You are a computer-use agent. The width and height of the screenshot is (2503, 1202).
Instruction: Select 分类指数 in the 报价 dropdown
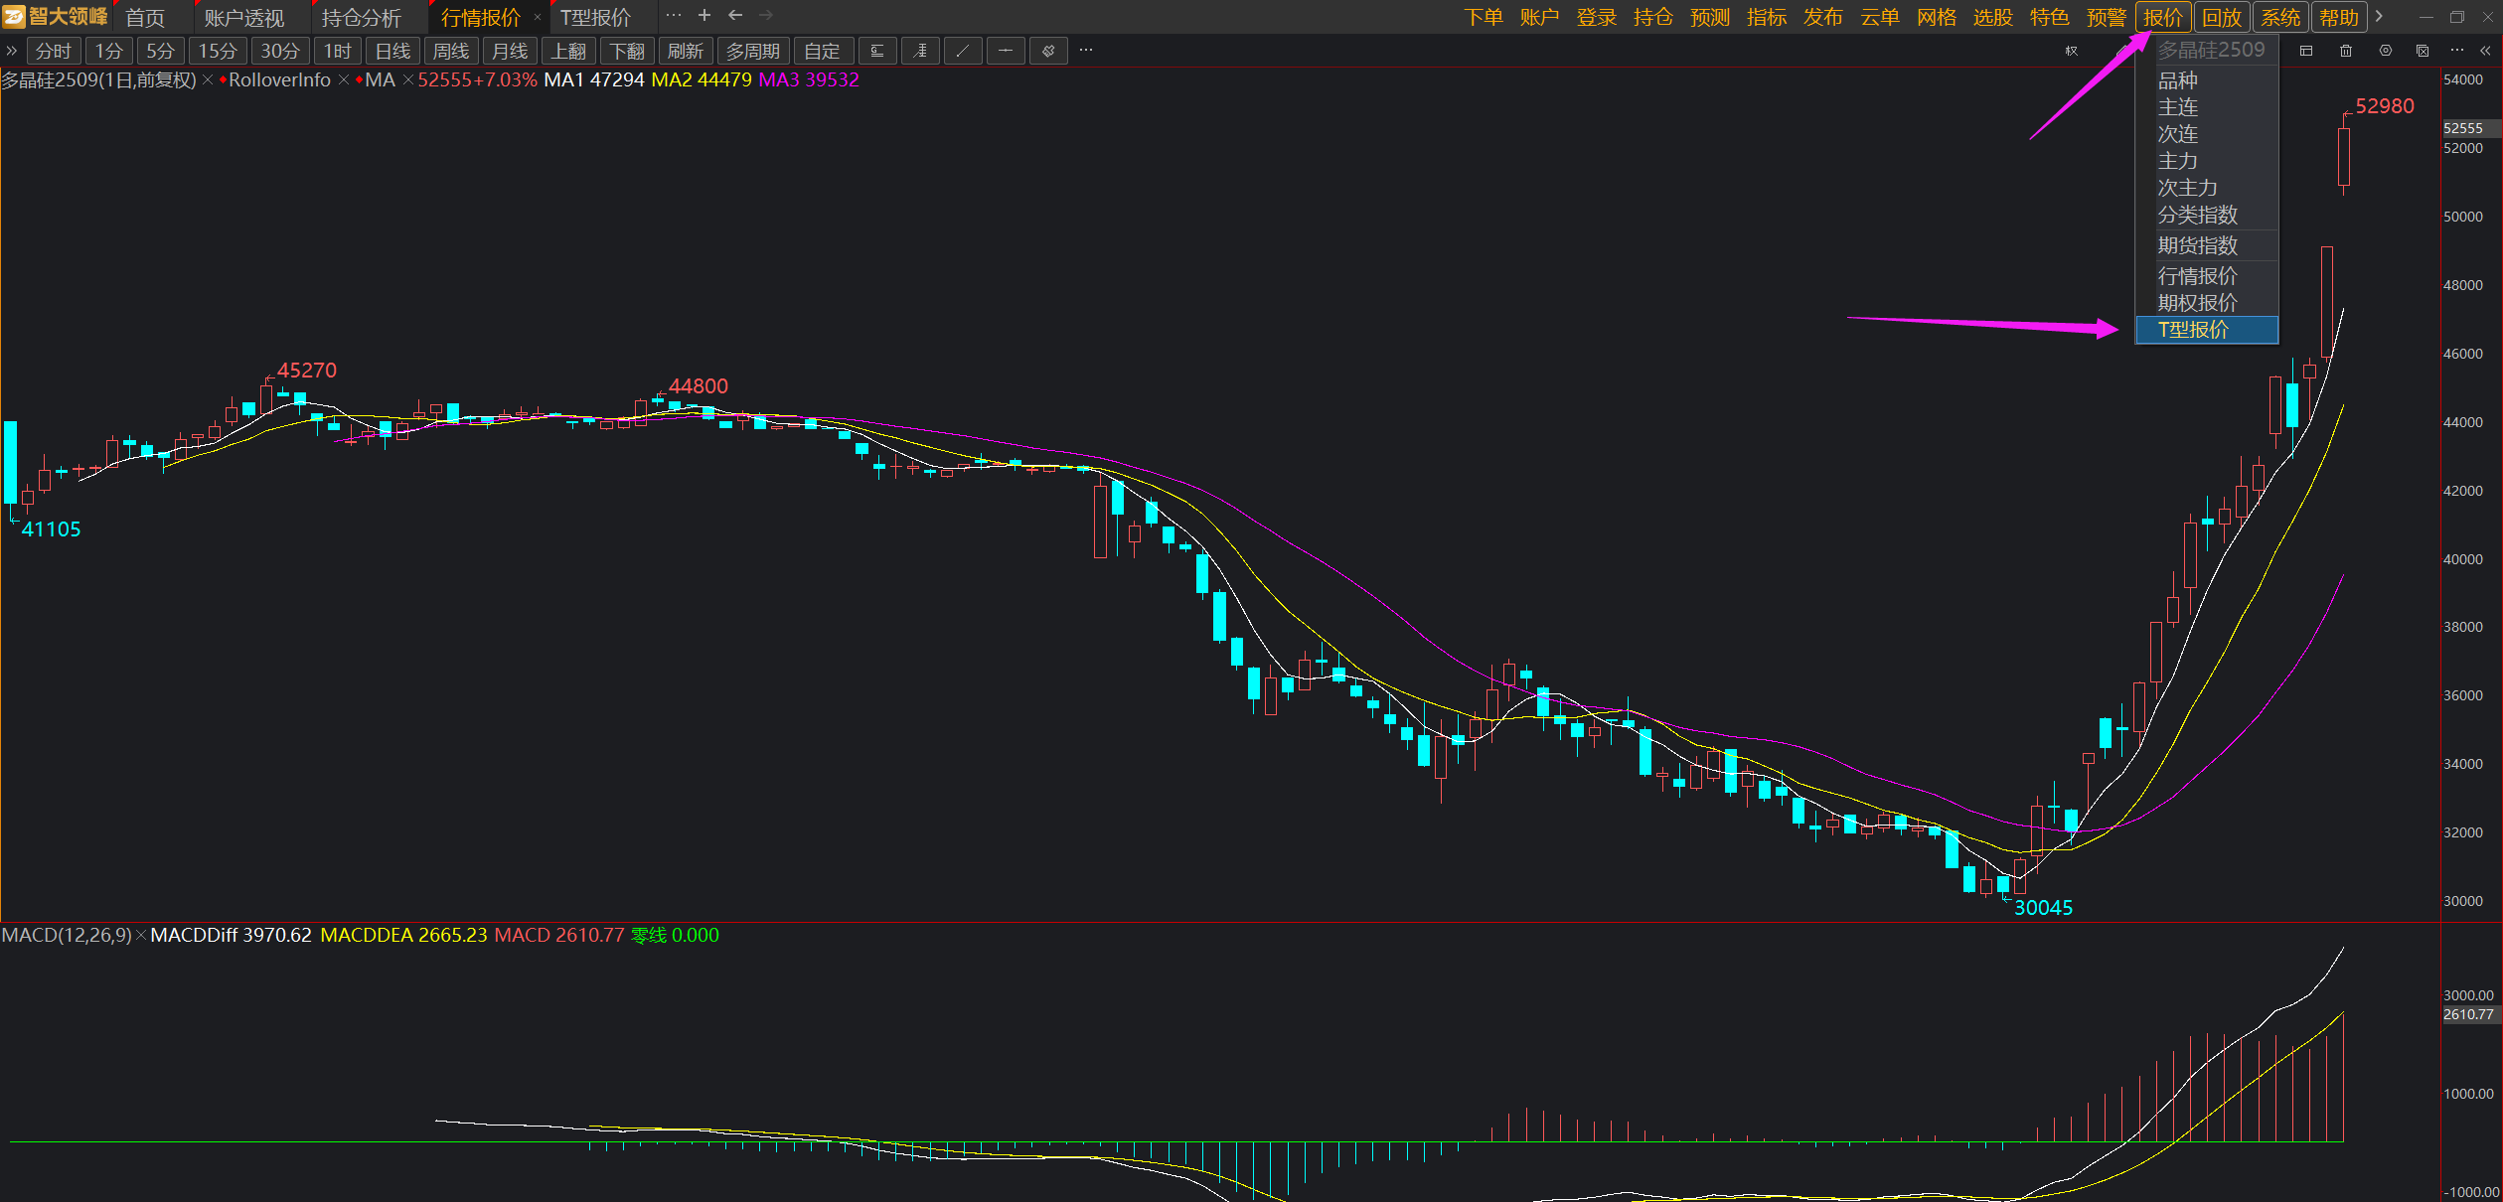(2206, 215)
